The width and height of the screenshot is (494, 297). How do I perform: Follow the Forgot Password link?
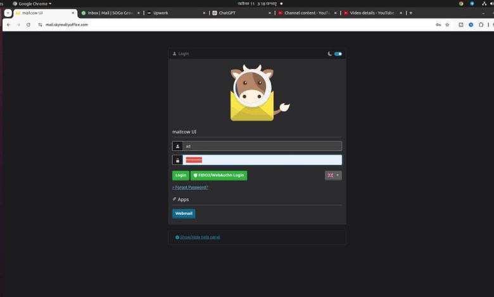[190, 187]
